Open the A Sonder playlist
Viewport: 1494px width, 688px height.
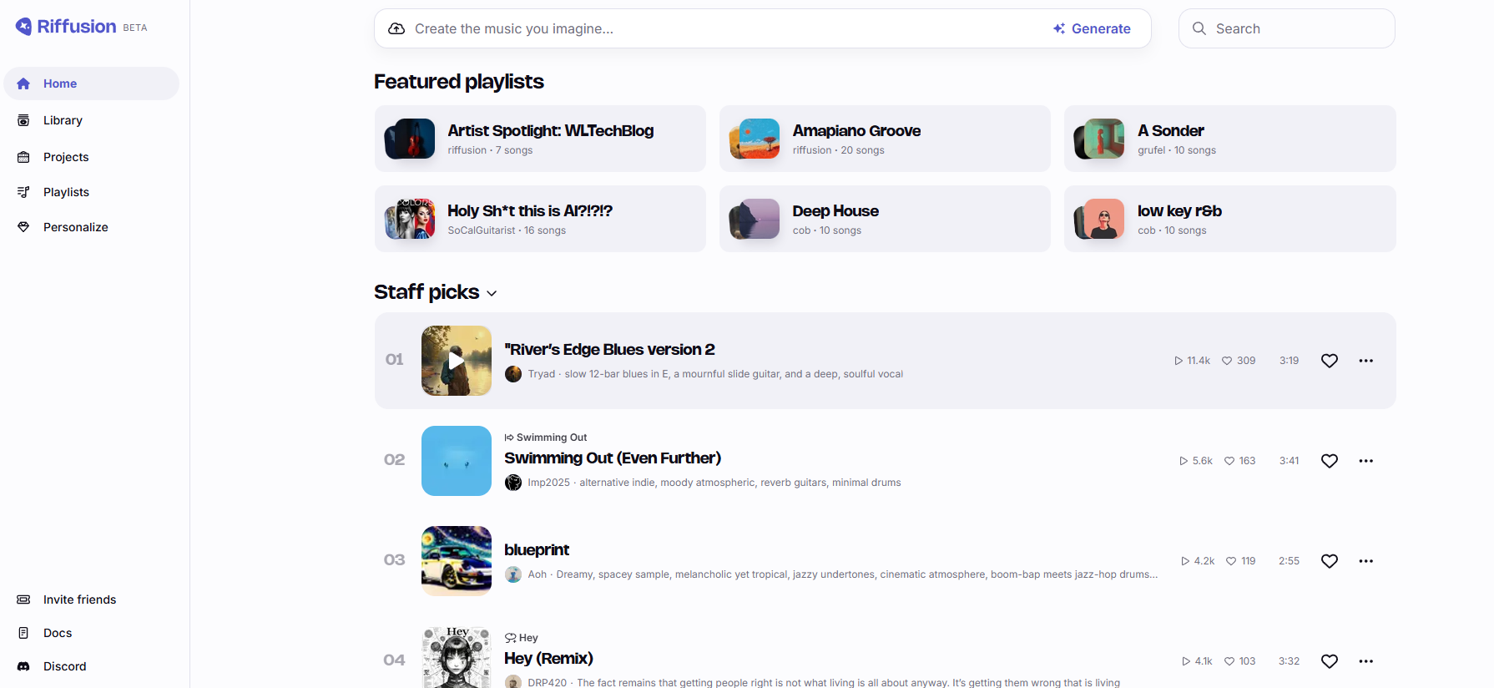(x=1230, y=139)
